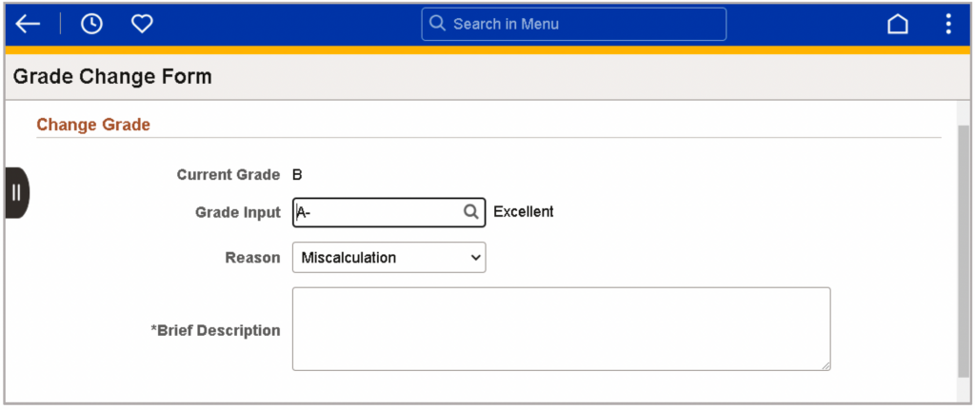The width and height of the screenshot is (975, 410).
Task: Click inside the Brief Description text area
Action: point(562,328)
